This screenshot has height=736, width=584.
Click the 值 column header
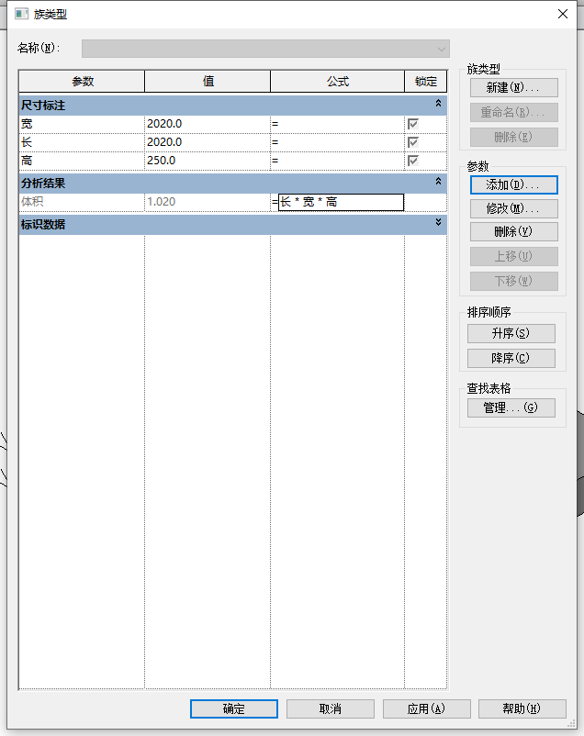[208, 82]
